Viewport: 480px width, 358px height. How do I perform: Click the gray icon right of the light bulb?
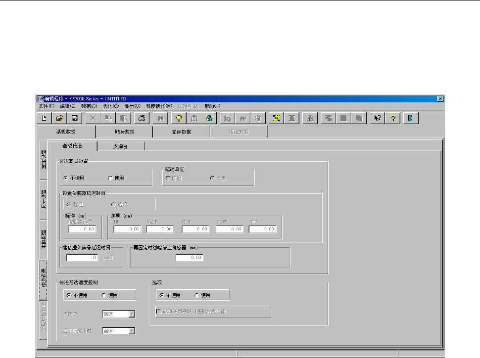(194, 118)
